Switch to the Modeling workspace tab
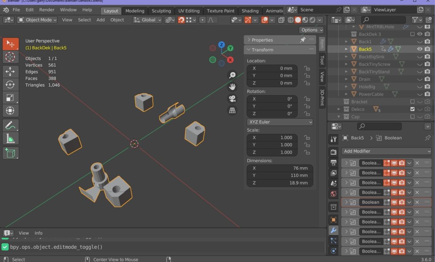The image size is (435, 262). pyautogui.click(x=135, y=11)
